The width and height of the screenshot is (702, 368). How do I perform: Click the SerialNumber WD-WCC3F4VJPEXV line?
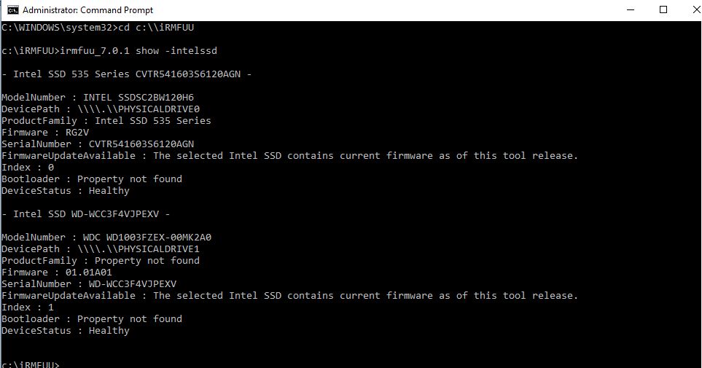pos(89,283)
